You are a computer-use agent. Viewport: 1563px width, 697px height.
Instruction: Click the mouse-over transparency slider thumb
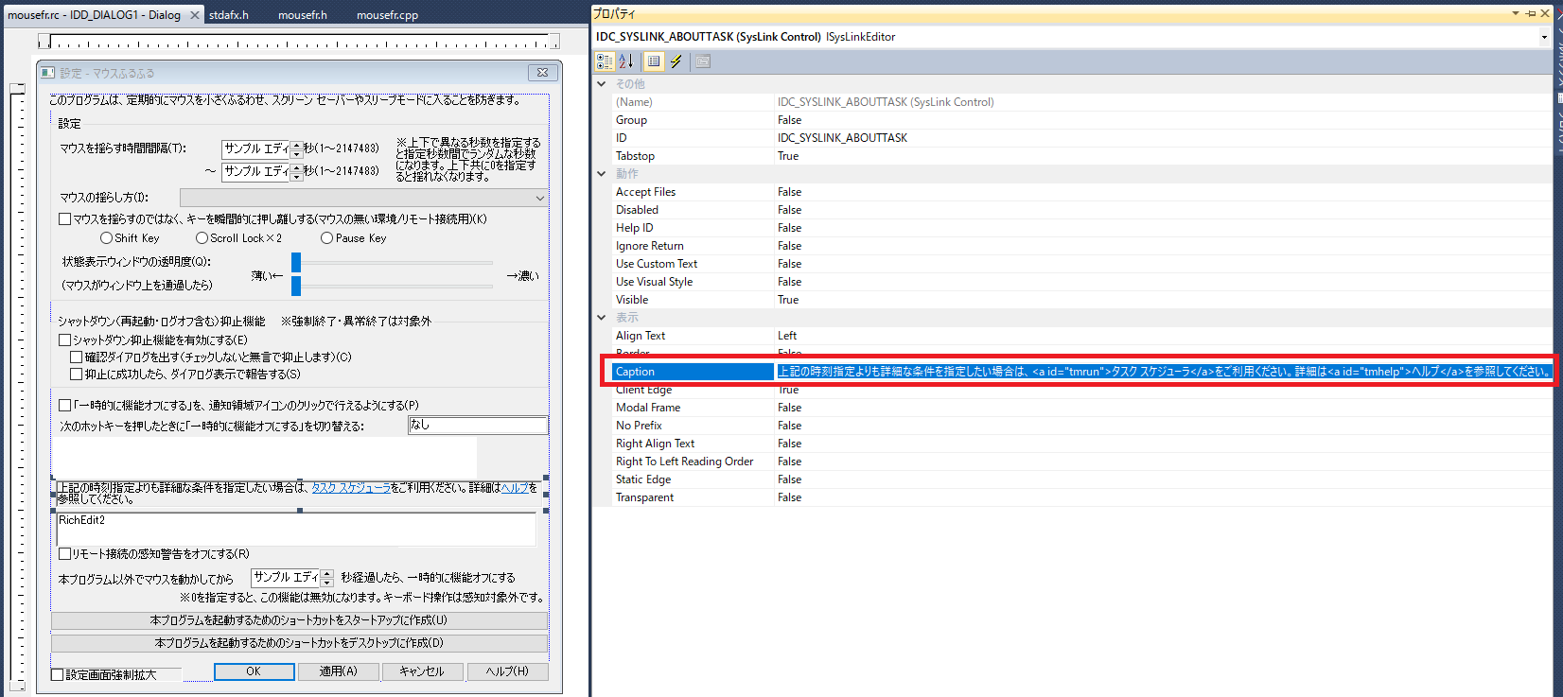coord(296,286)
